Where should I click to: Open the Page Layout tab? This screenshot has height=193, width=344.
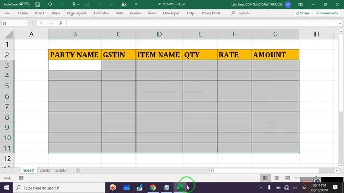tap(76, 13)
